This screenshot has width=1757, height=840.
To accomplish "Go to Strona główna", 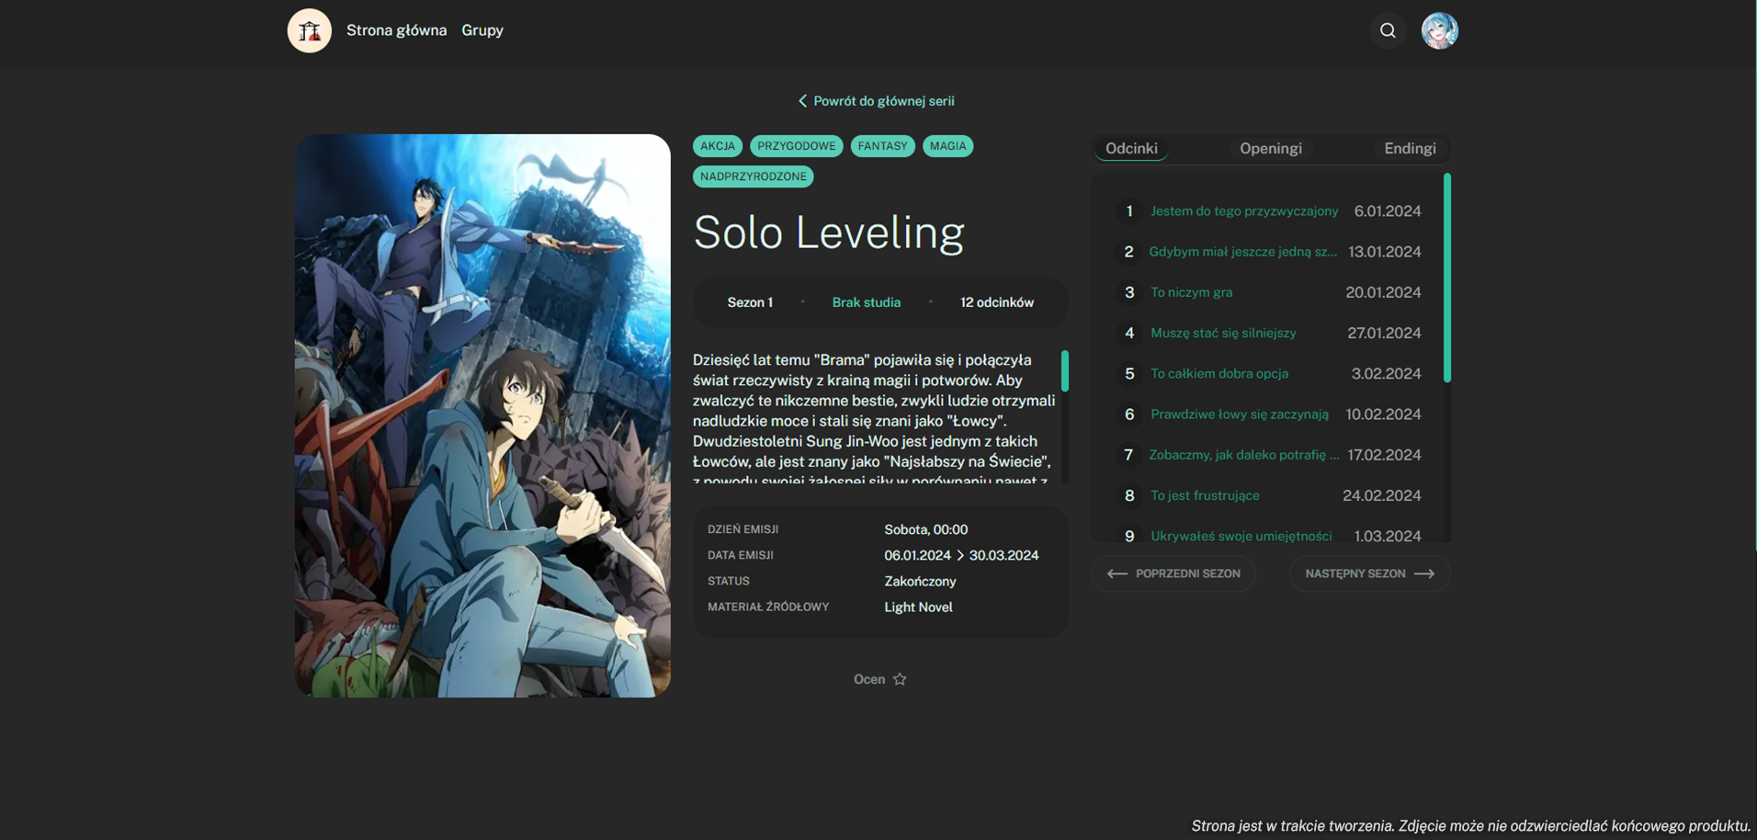I will click(x=396, y=30).
